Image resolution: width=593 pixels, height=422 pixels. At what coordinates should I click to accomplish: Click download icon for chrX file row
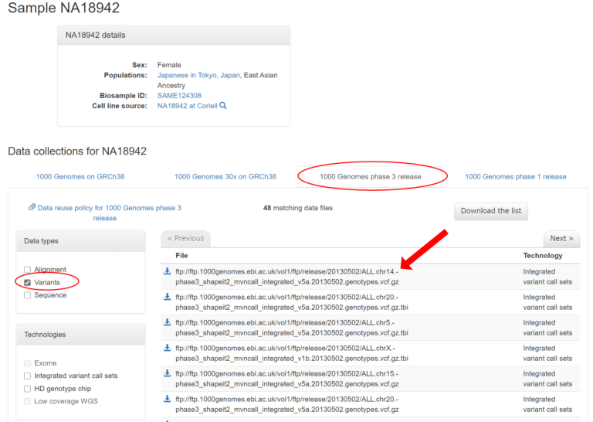point(167,348)
